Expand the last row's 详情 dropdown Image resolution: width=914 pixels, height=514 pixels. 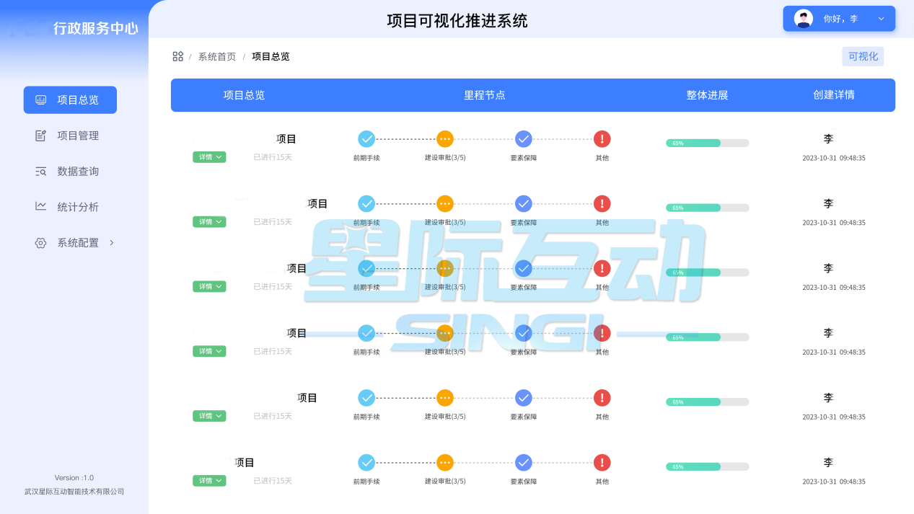[209, 481]
